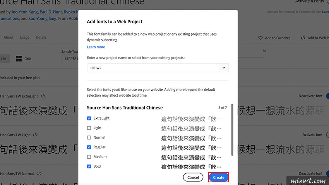The image size is (329, 185).
Task: Open the existing projects dropdown arrow
Action: (224, 68)
